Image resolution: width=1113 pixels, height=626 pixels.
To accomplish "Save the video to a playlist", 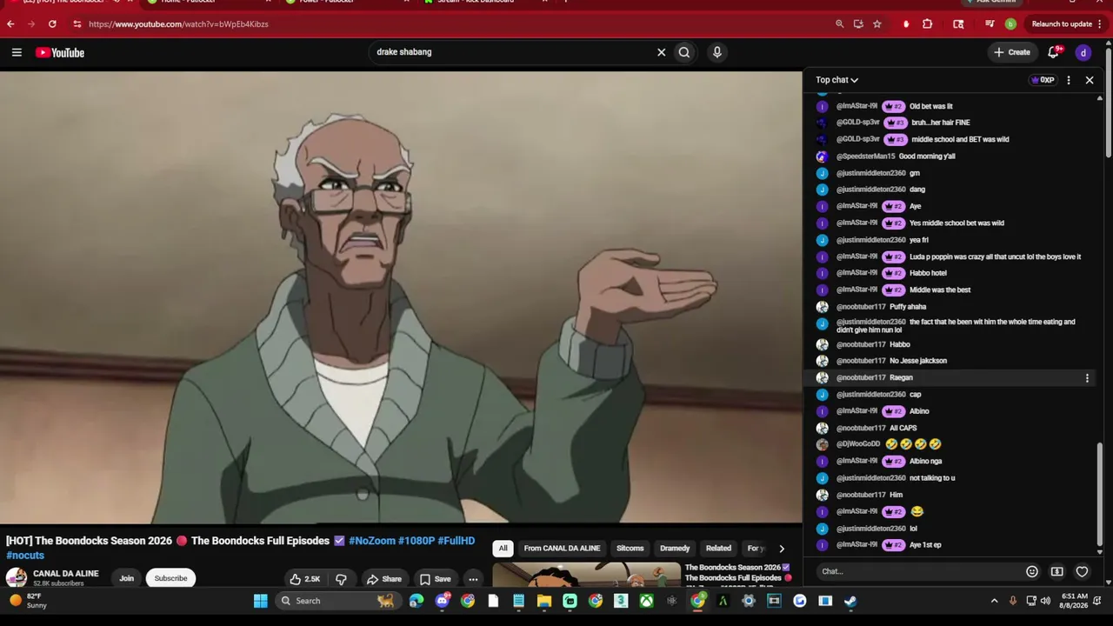I will point(435,579).
